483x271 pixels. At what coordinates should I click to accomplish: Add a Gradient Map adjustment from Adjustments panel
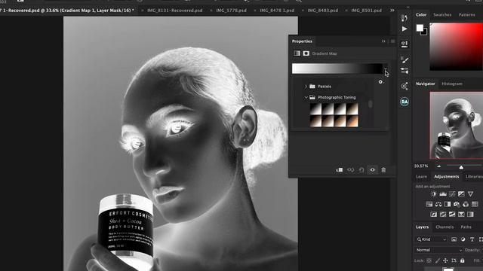pos(470,214)
